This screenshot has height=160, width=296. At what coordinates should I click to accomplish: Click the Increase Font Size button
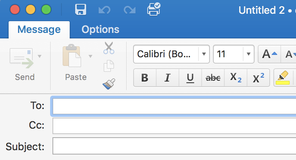pos(269,54)
